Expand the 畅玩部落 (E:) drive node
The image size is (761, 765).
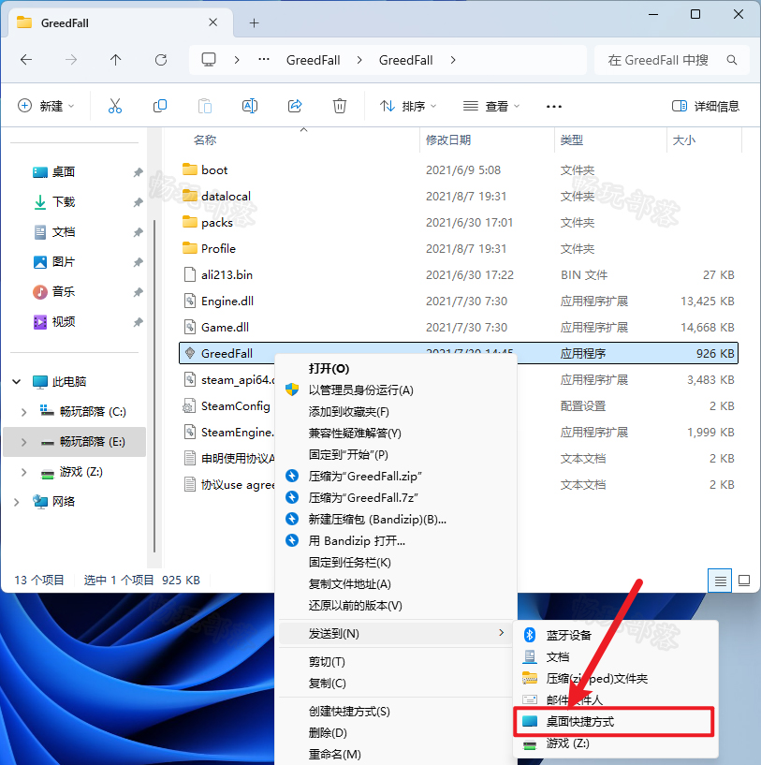click(24, 442)
